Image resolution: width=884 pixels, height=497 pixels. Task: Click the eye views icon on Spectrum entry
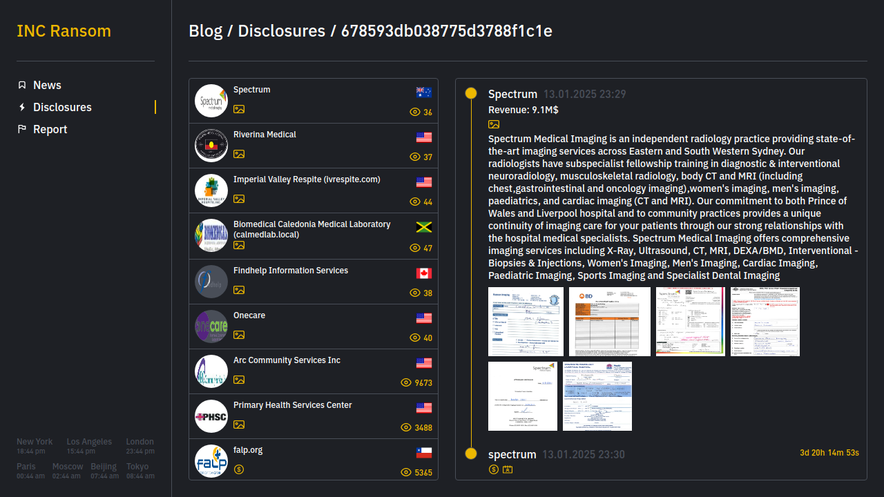[415, 112]
